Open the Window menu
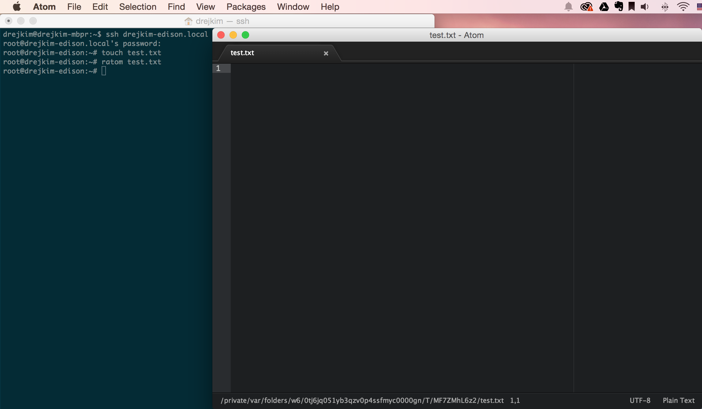The image size is (702, 409). 293,7
